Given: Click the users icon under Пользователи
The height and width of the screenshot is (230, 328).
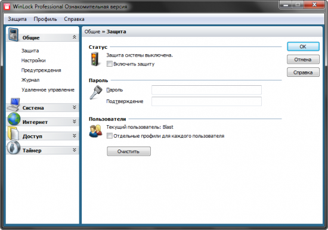Looking at the screenshot, I should pos(95,131).
